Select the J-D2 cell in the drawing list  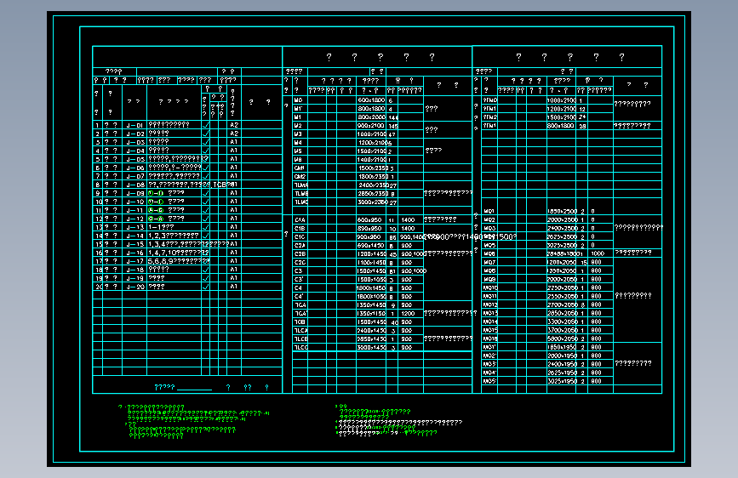pos(134,134)
